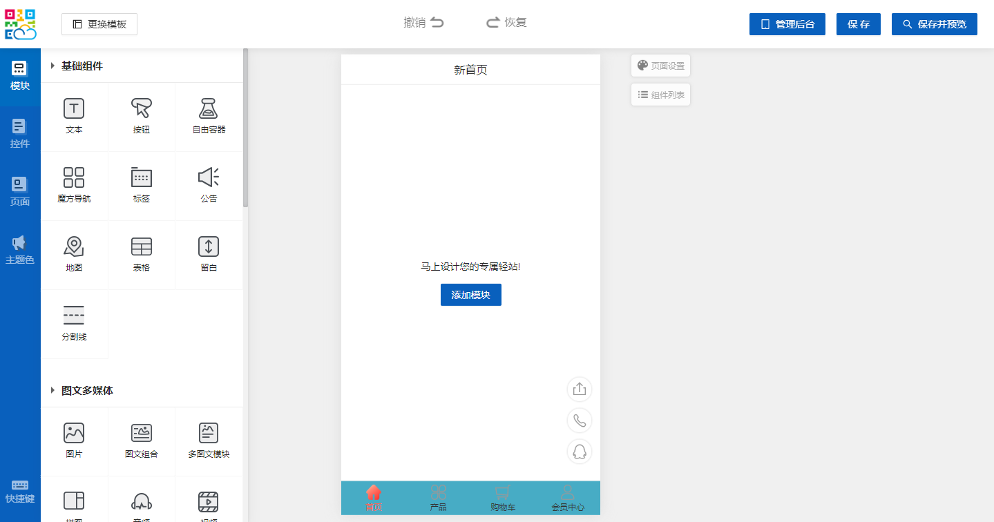This screenshot has width=994, height=522.
Task: Open the 主题色 theme color tab
Action: (x=20, y=250)
